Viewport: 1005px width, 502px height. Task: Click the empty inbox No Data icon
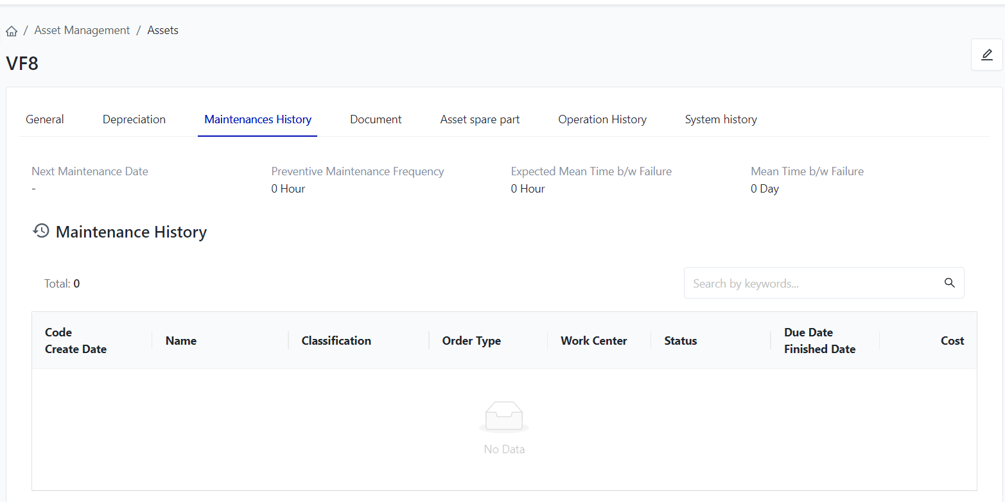504,417
